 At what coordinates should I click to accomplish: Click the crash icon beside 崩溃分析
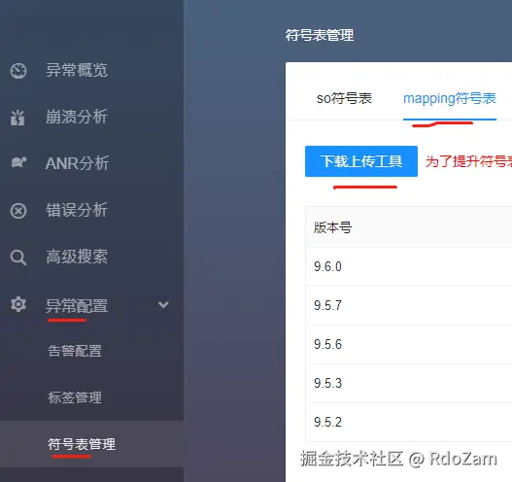point(17,118)
